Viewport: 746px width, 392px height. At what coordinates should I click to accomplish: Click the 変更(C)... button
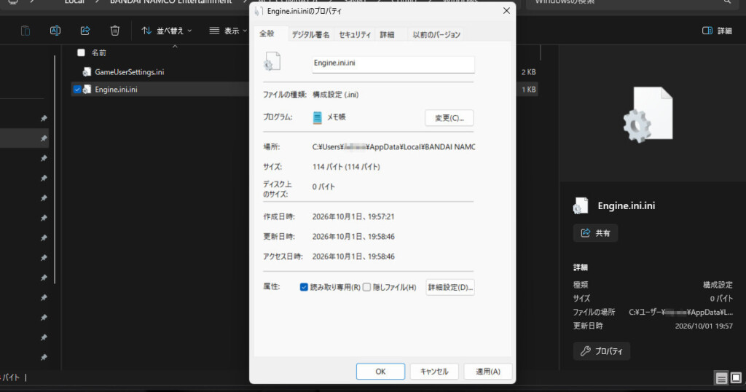(x=449, y=118)
